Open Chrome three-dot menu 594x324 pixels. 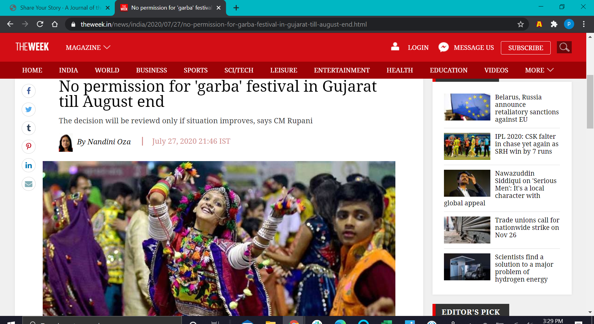pyautogui.click(x=583, y=24)
